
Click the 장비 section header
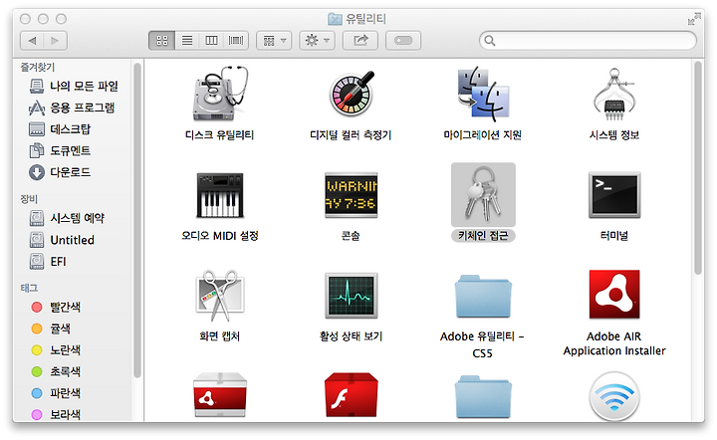coord(29,199)
